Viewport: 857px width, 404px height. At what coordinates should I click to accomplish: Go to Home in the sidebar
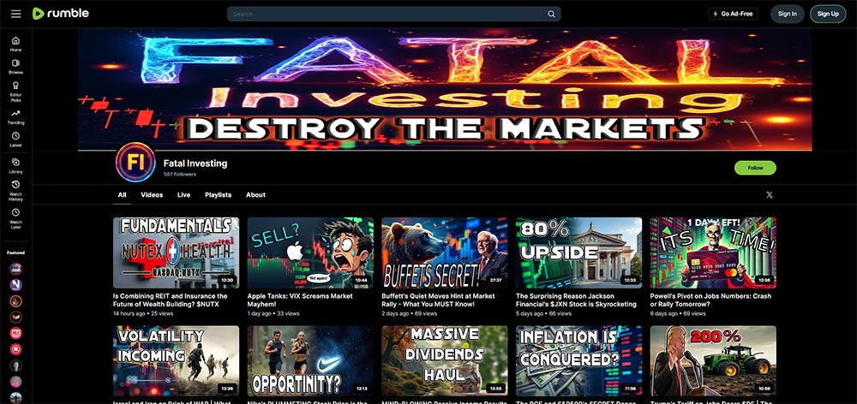15,44
